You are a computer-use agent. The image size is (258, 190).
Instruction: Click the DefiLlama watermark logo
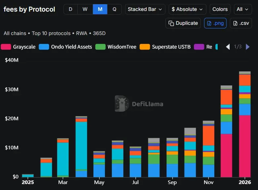tap(122, 104)
